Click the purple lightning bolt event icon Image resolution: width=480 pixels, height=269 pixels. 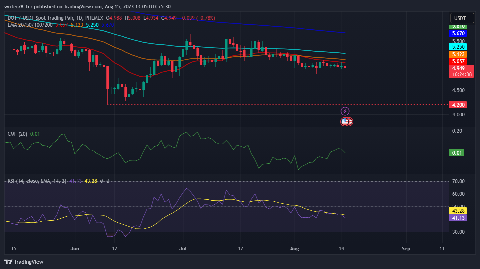pos(345,111)
